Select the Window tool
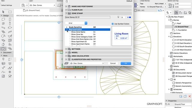The width and height of the screenshot is (192, 108). tap(3, 23)
